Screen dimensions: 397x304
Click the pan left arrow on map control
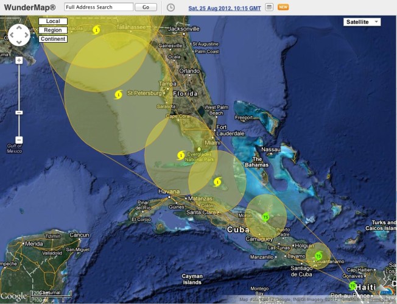(12, 35)
